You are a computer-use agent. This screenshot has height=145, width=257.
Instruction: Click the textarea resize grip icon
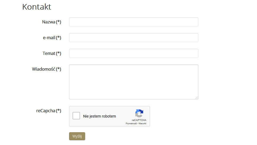coord(196,98)
